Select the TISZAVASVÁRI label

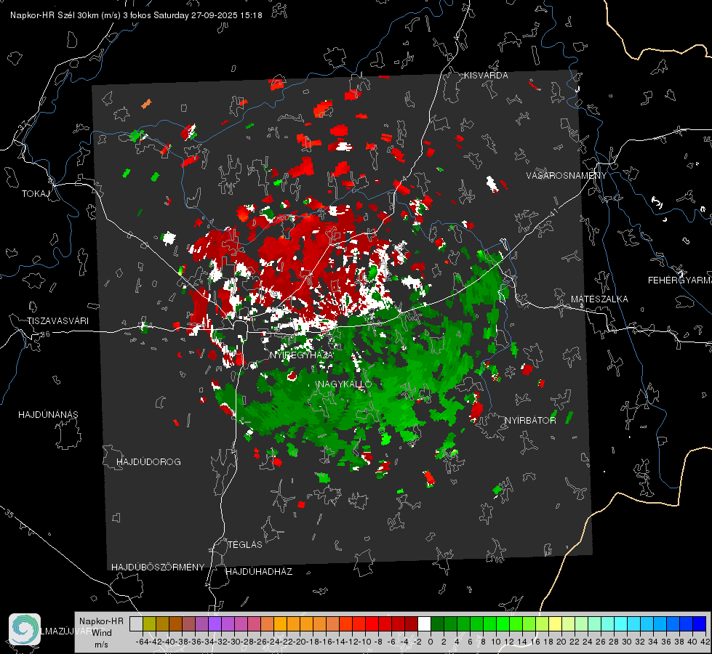[x=57, y=321]
